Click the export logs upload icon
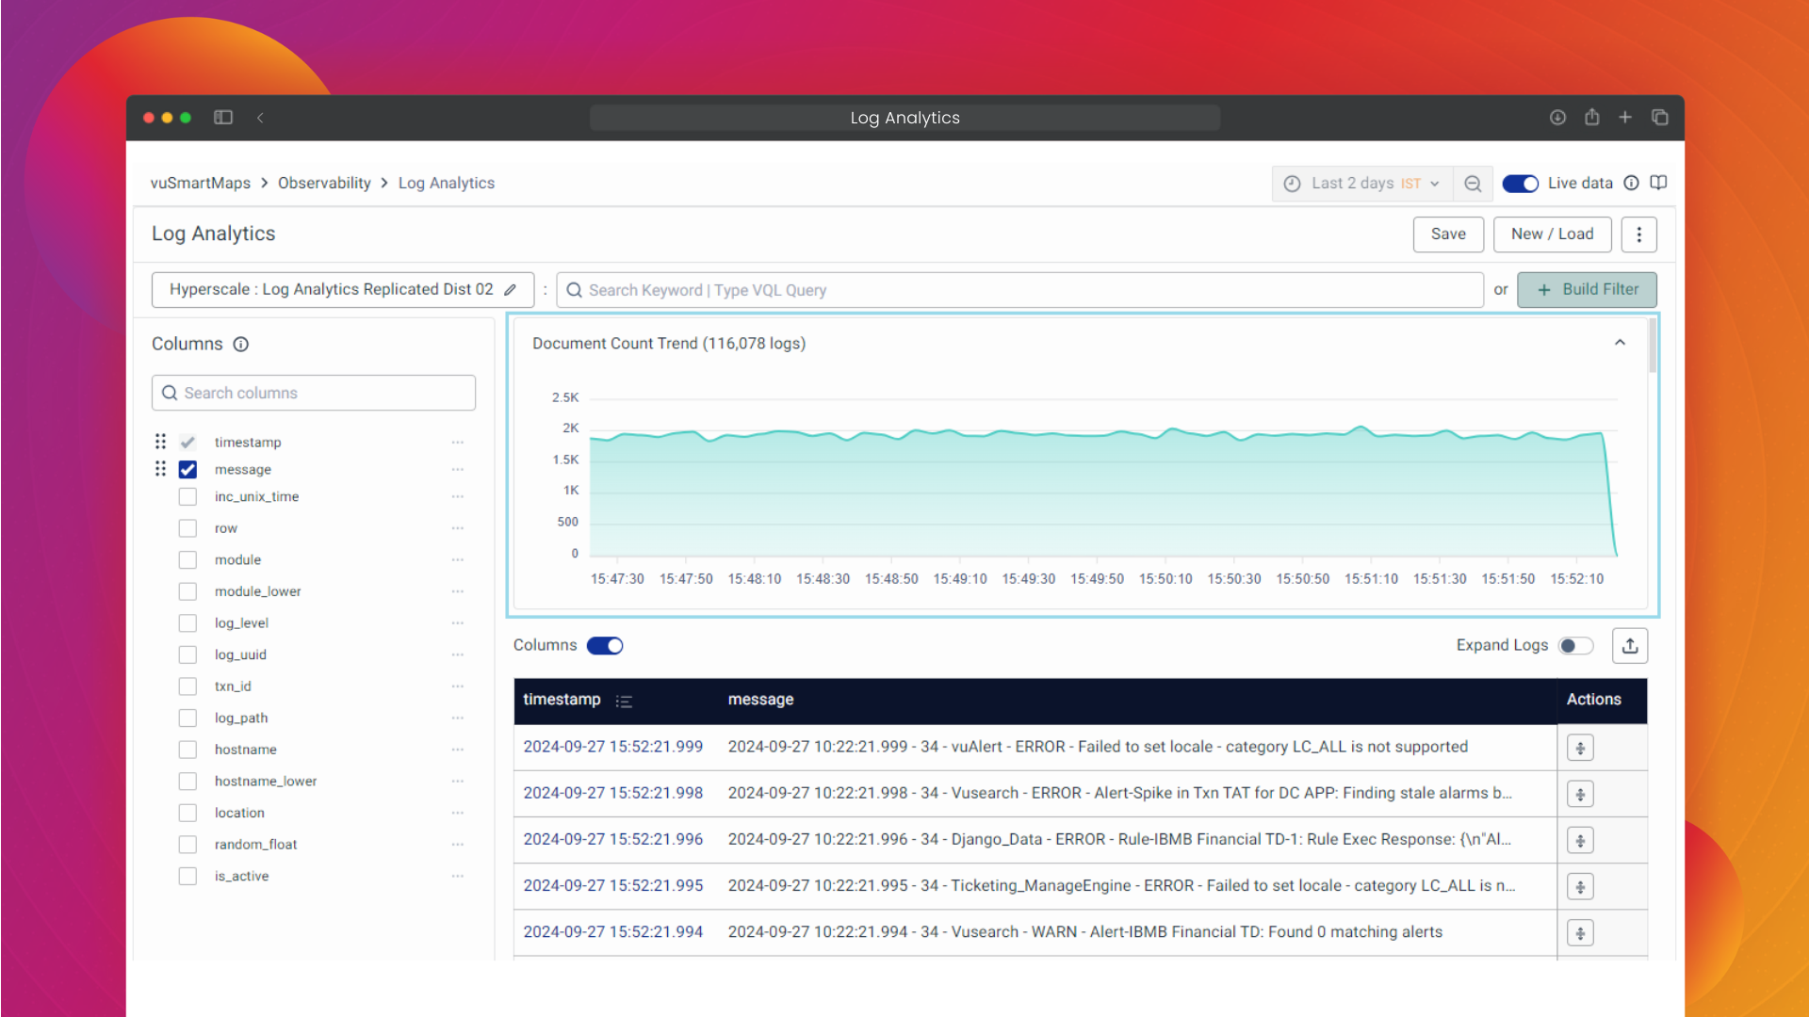 click(1630, 646)
